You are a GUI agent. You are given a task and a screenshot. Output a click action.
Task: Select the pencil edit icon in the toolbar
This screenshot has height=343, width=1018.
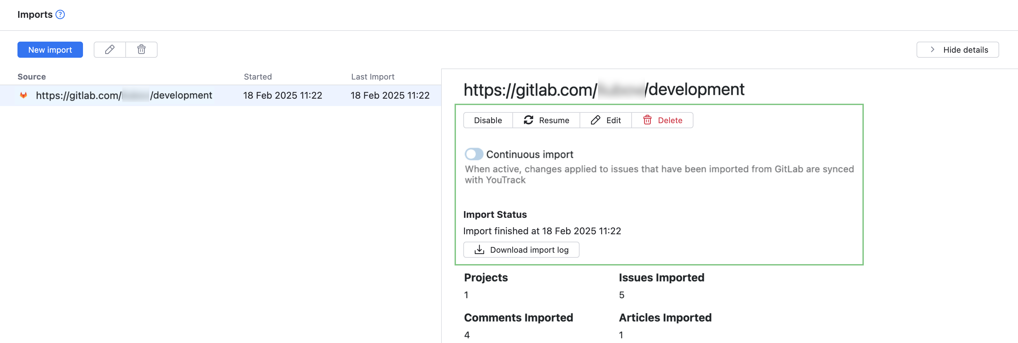coord(110,49)
